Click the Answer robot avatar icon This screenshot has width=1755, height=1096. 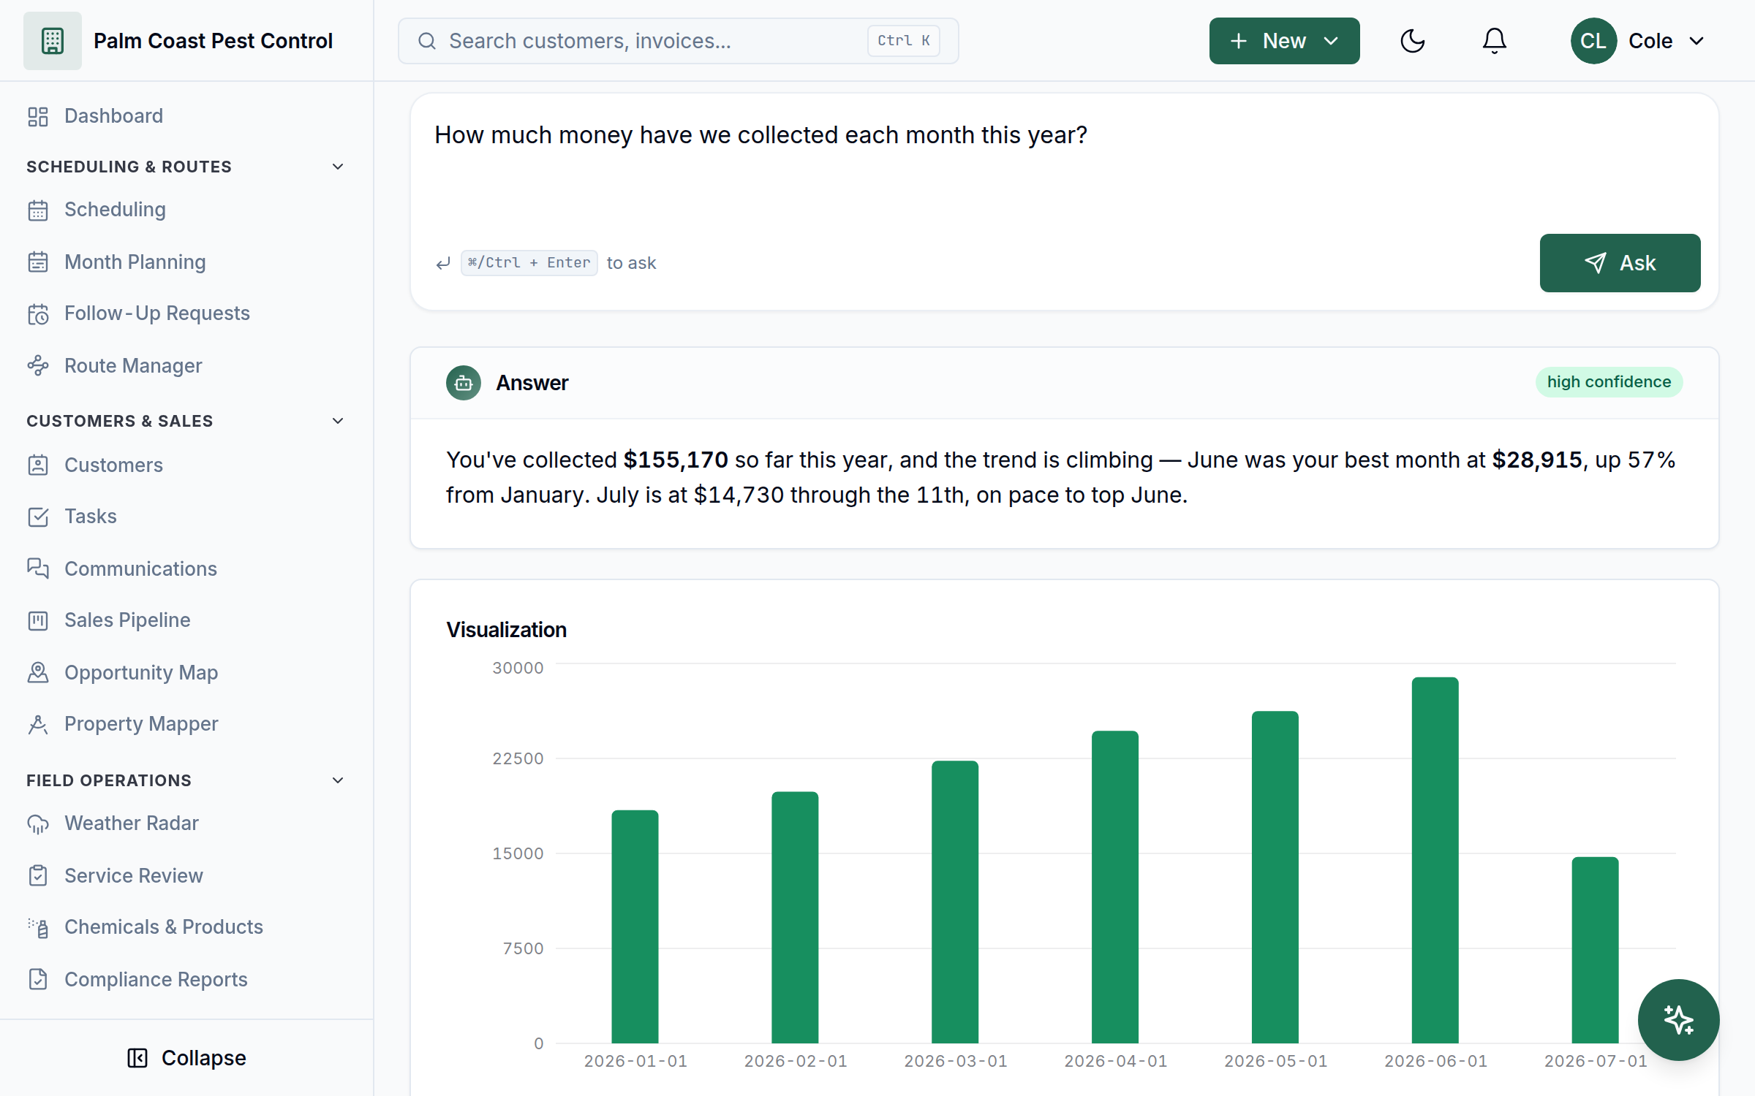click(464, 383)
